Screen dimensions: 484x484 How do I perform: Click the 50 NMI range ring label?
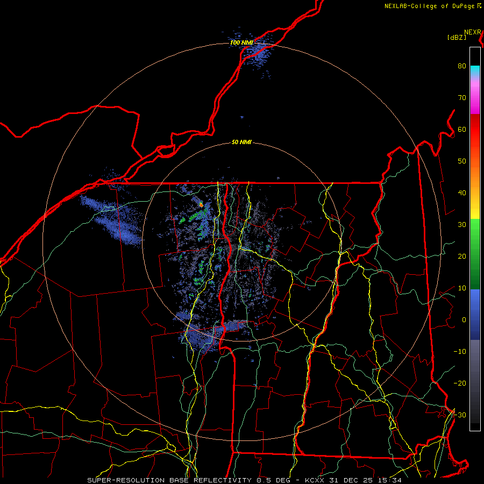(x=241, y=142)
